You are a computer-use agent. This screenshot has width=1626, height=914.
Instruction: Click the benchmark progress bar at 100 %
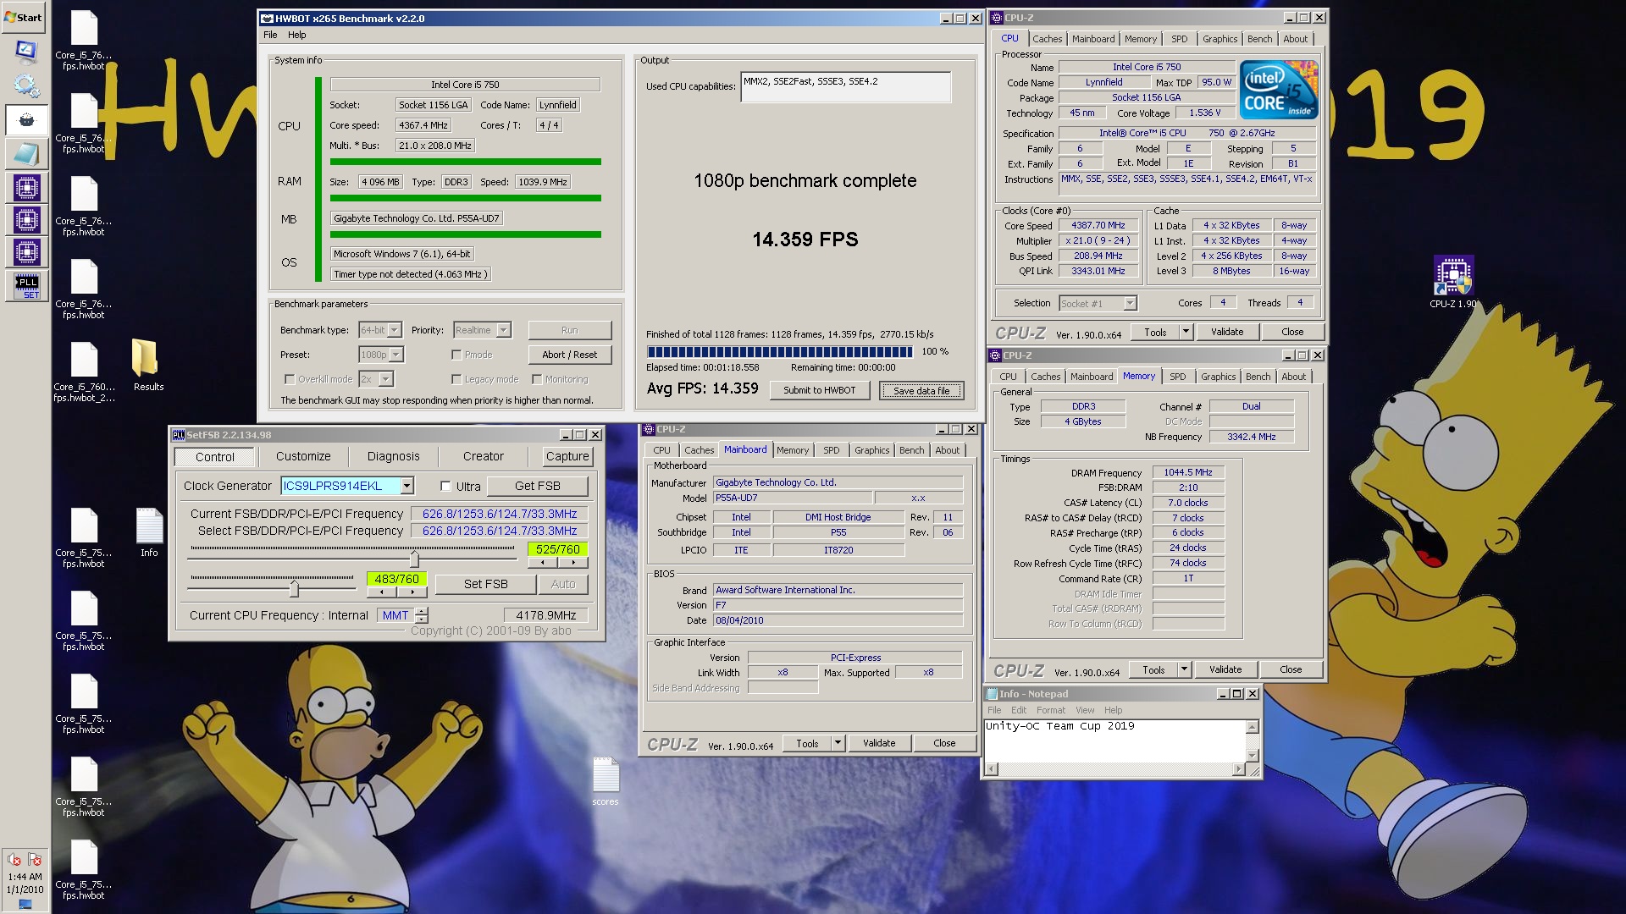pyautogui.click(x=780, y=352)
